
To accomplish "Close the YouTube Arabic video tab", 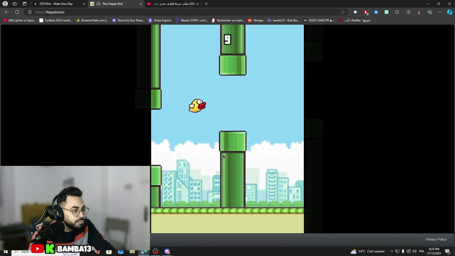I will click(x=197, y=4).
